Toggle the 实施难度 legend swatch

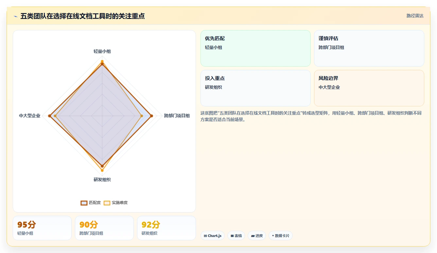[x=107, y=203]
